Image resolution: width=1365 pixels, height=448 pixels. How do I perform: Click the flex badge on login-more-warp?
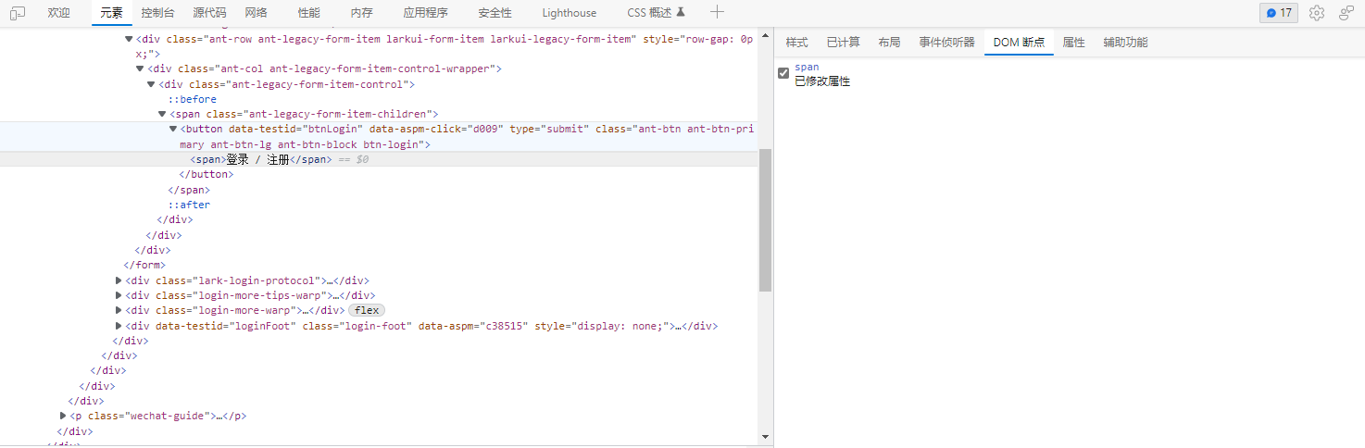[x=367, y=310]
